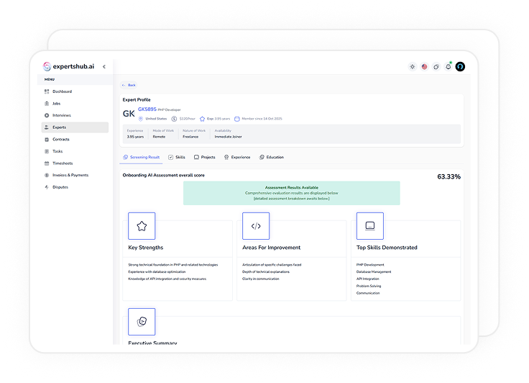Click the linked-rings icon in the top bar
The height and width of the screenshot is (383, 529).
(436, 66)
